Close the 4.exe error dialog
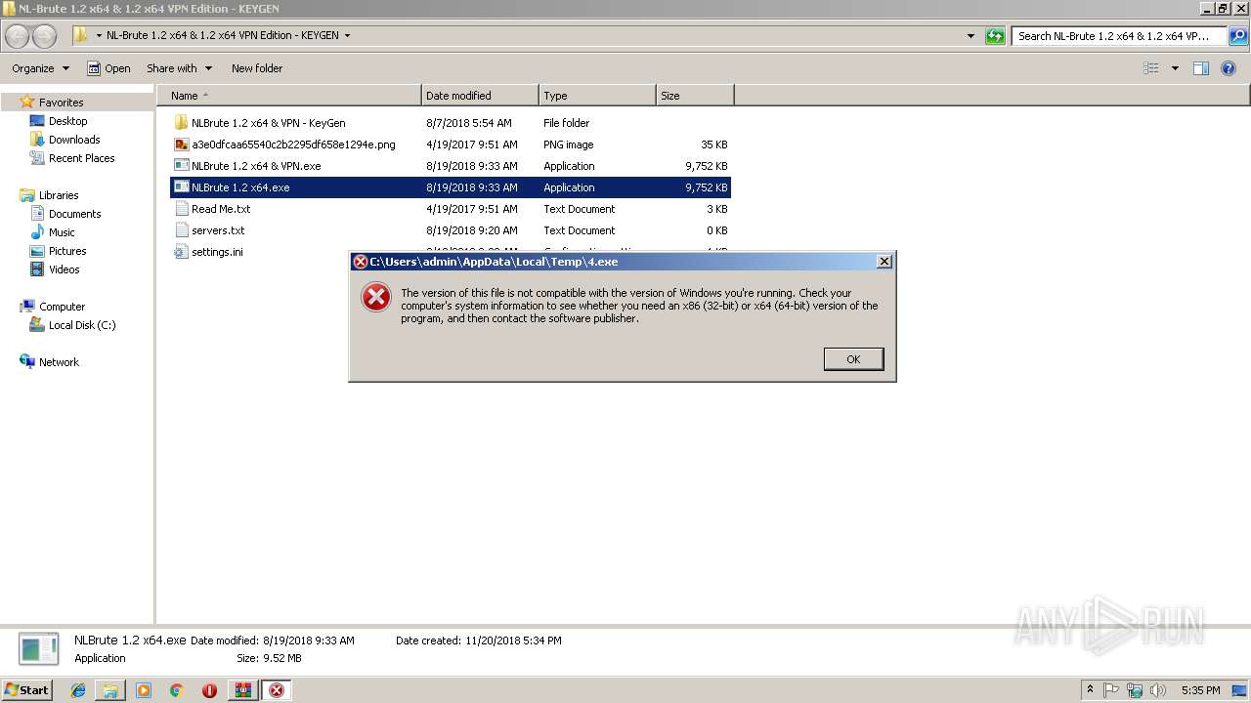 point(884,262)
